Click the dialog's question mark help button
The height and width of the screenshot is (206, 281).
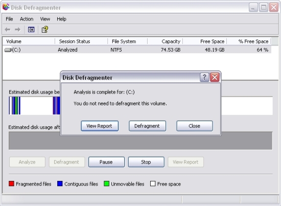(204, 77)
